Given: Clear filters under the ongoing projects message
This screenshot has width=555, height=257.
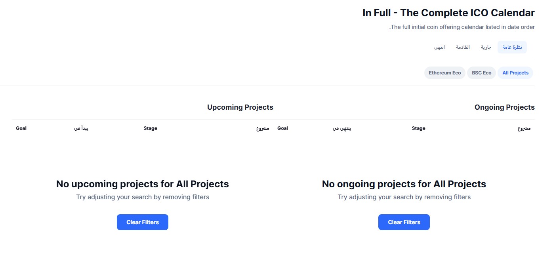Looking at the screenshot, I should tap(404, 222).
